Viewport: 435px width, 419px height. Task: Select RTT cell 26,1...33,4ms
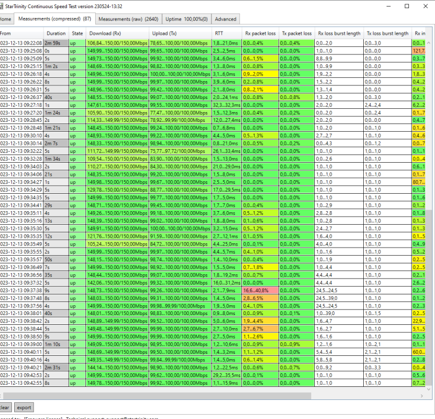point(227,151)
